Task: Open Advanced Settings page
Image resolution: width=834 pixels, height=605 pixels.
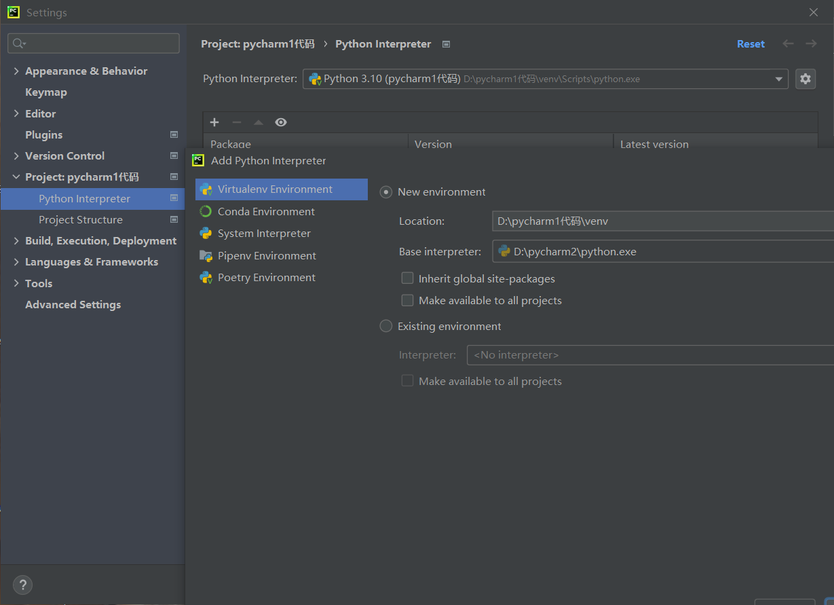Action: [73, 304]
